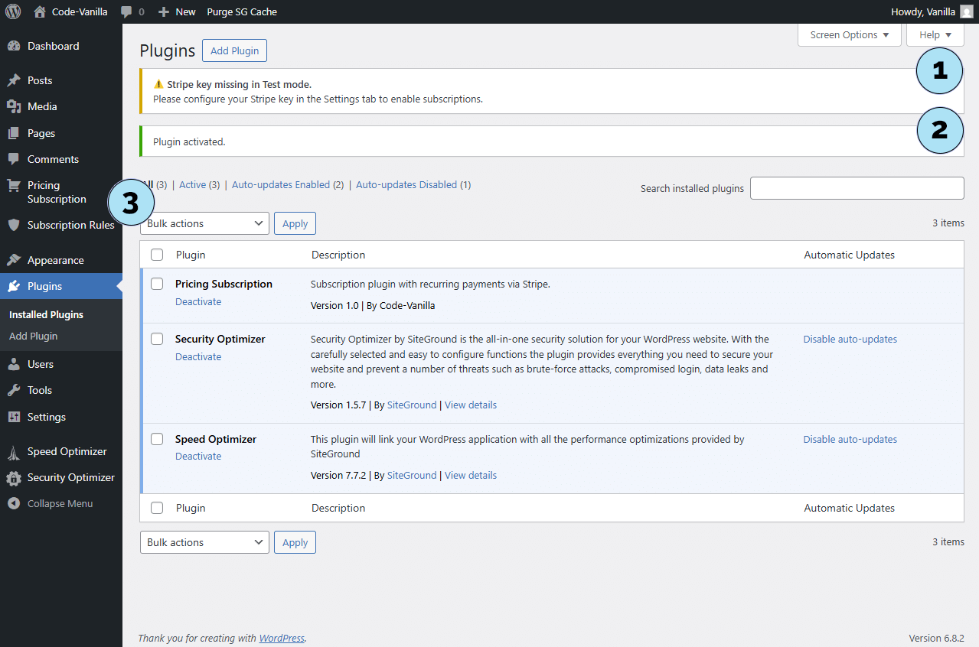Check the Pricing Subscription plugin checkbox

point(157,284)
